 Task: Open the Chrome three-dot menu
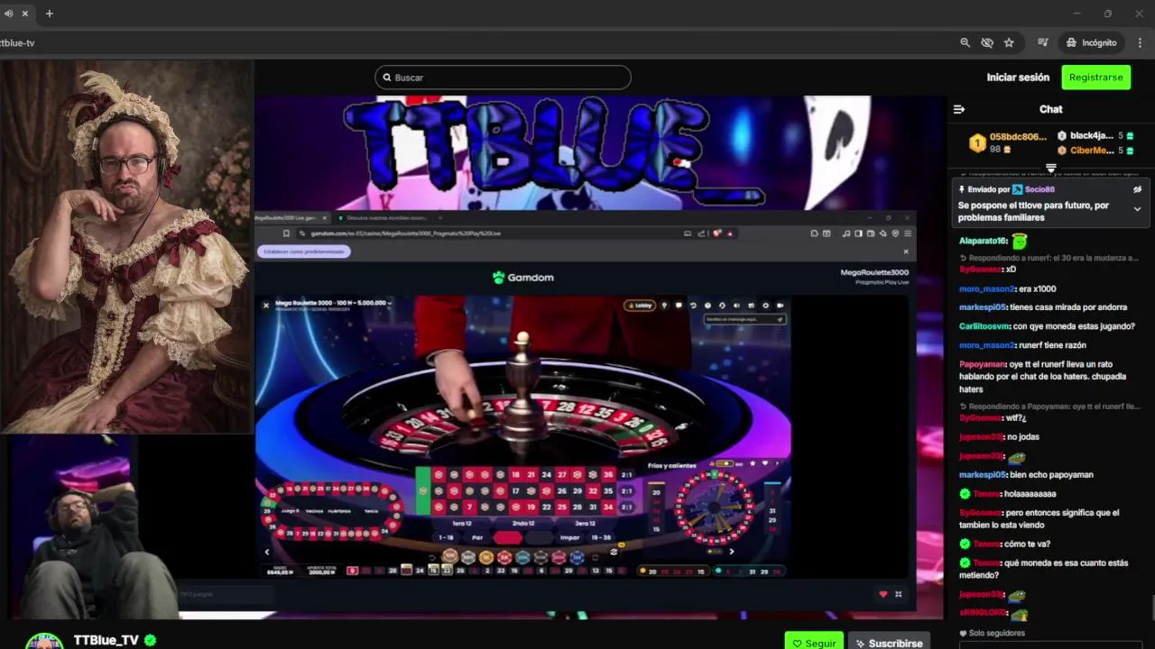tap(1141, 42)
